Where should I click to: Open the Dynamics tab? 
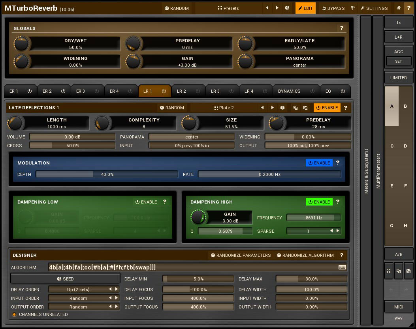(289, 91)
